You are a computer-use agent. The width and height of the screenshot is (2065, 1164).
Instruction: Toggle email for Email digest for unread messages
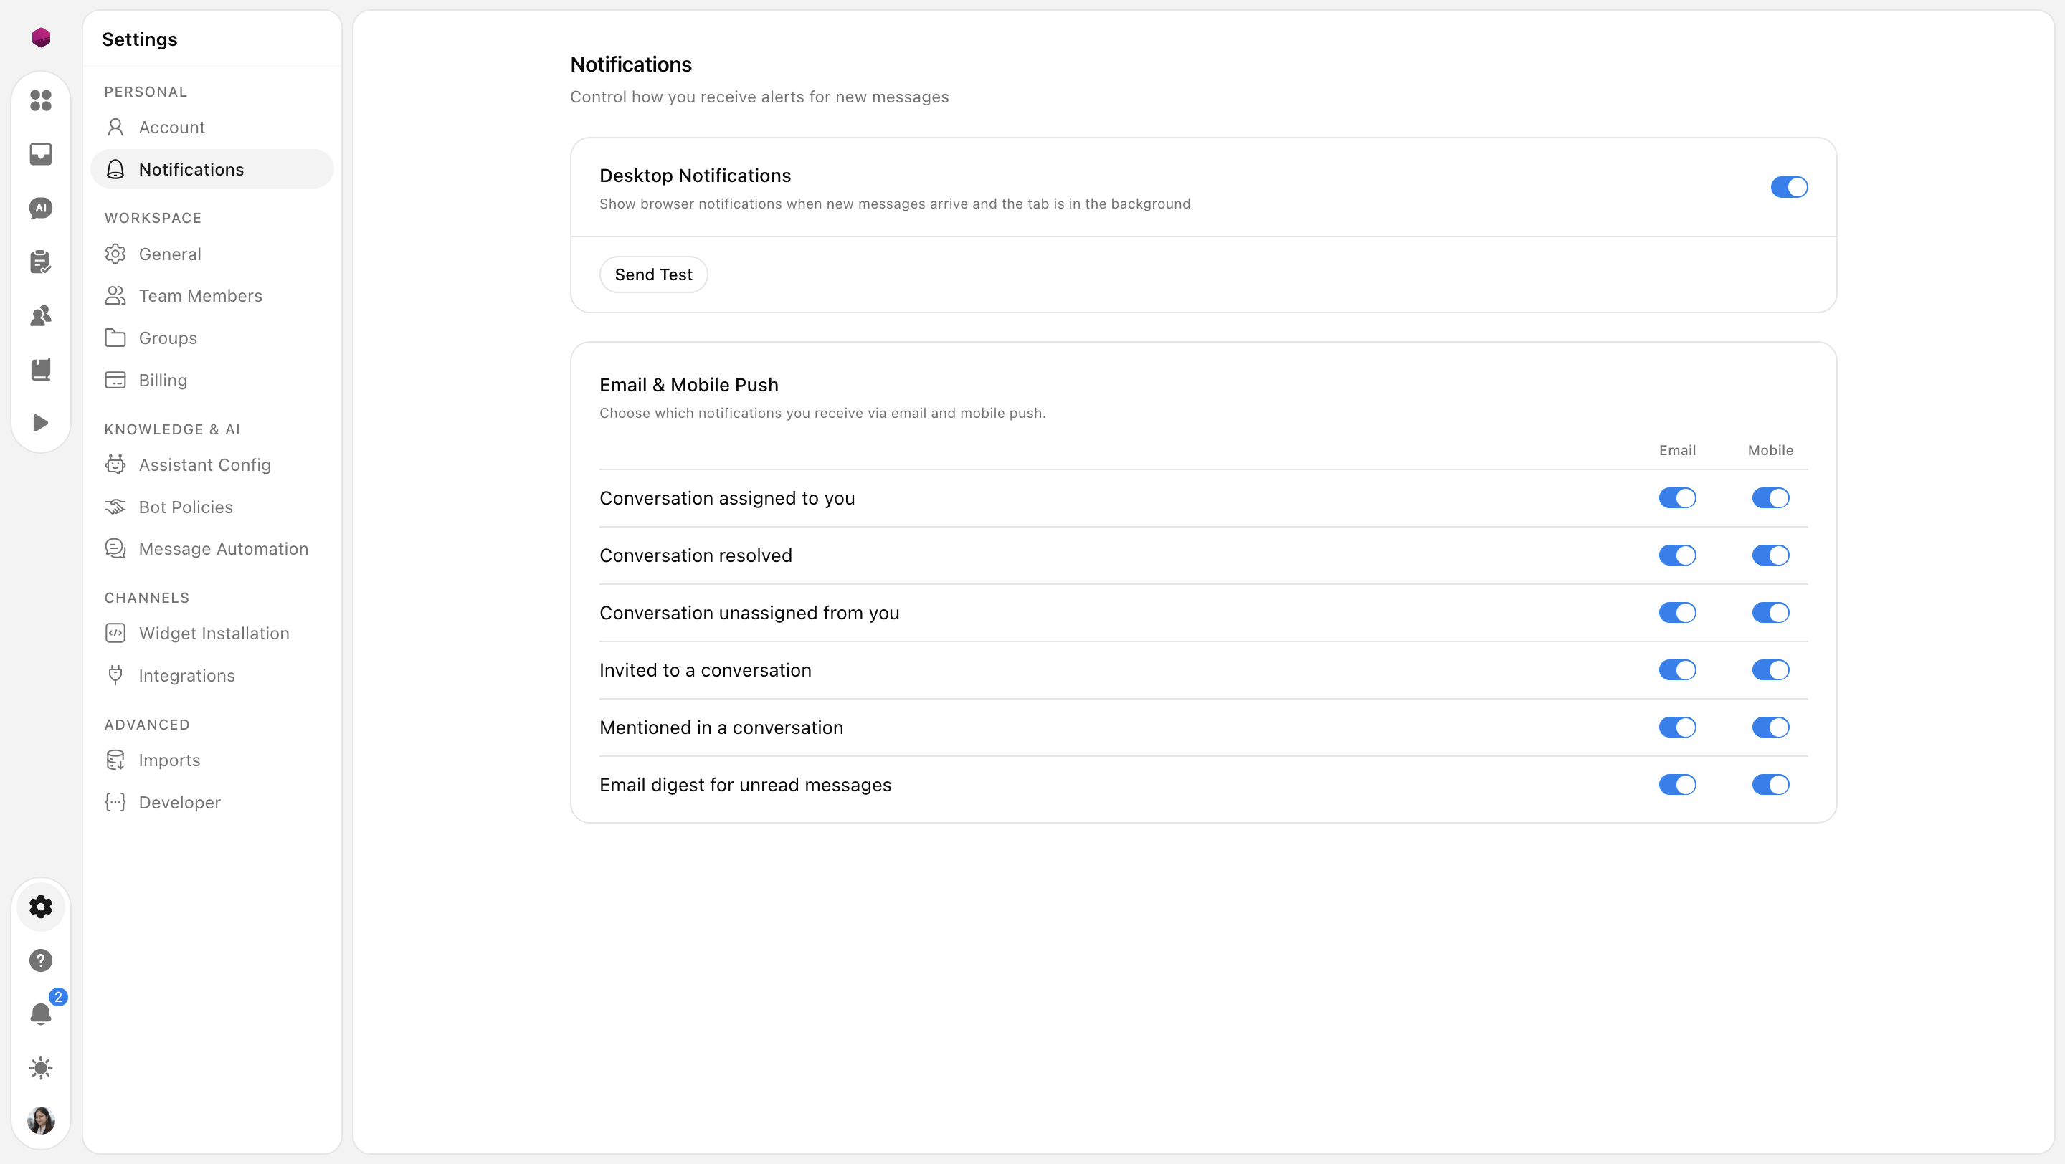point(1677,785)
